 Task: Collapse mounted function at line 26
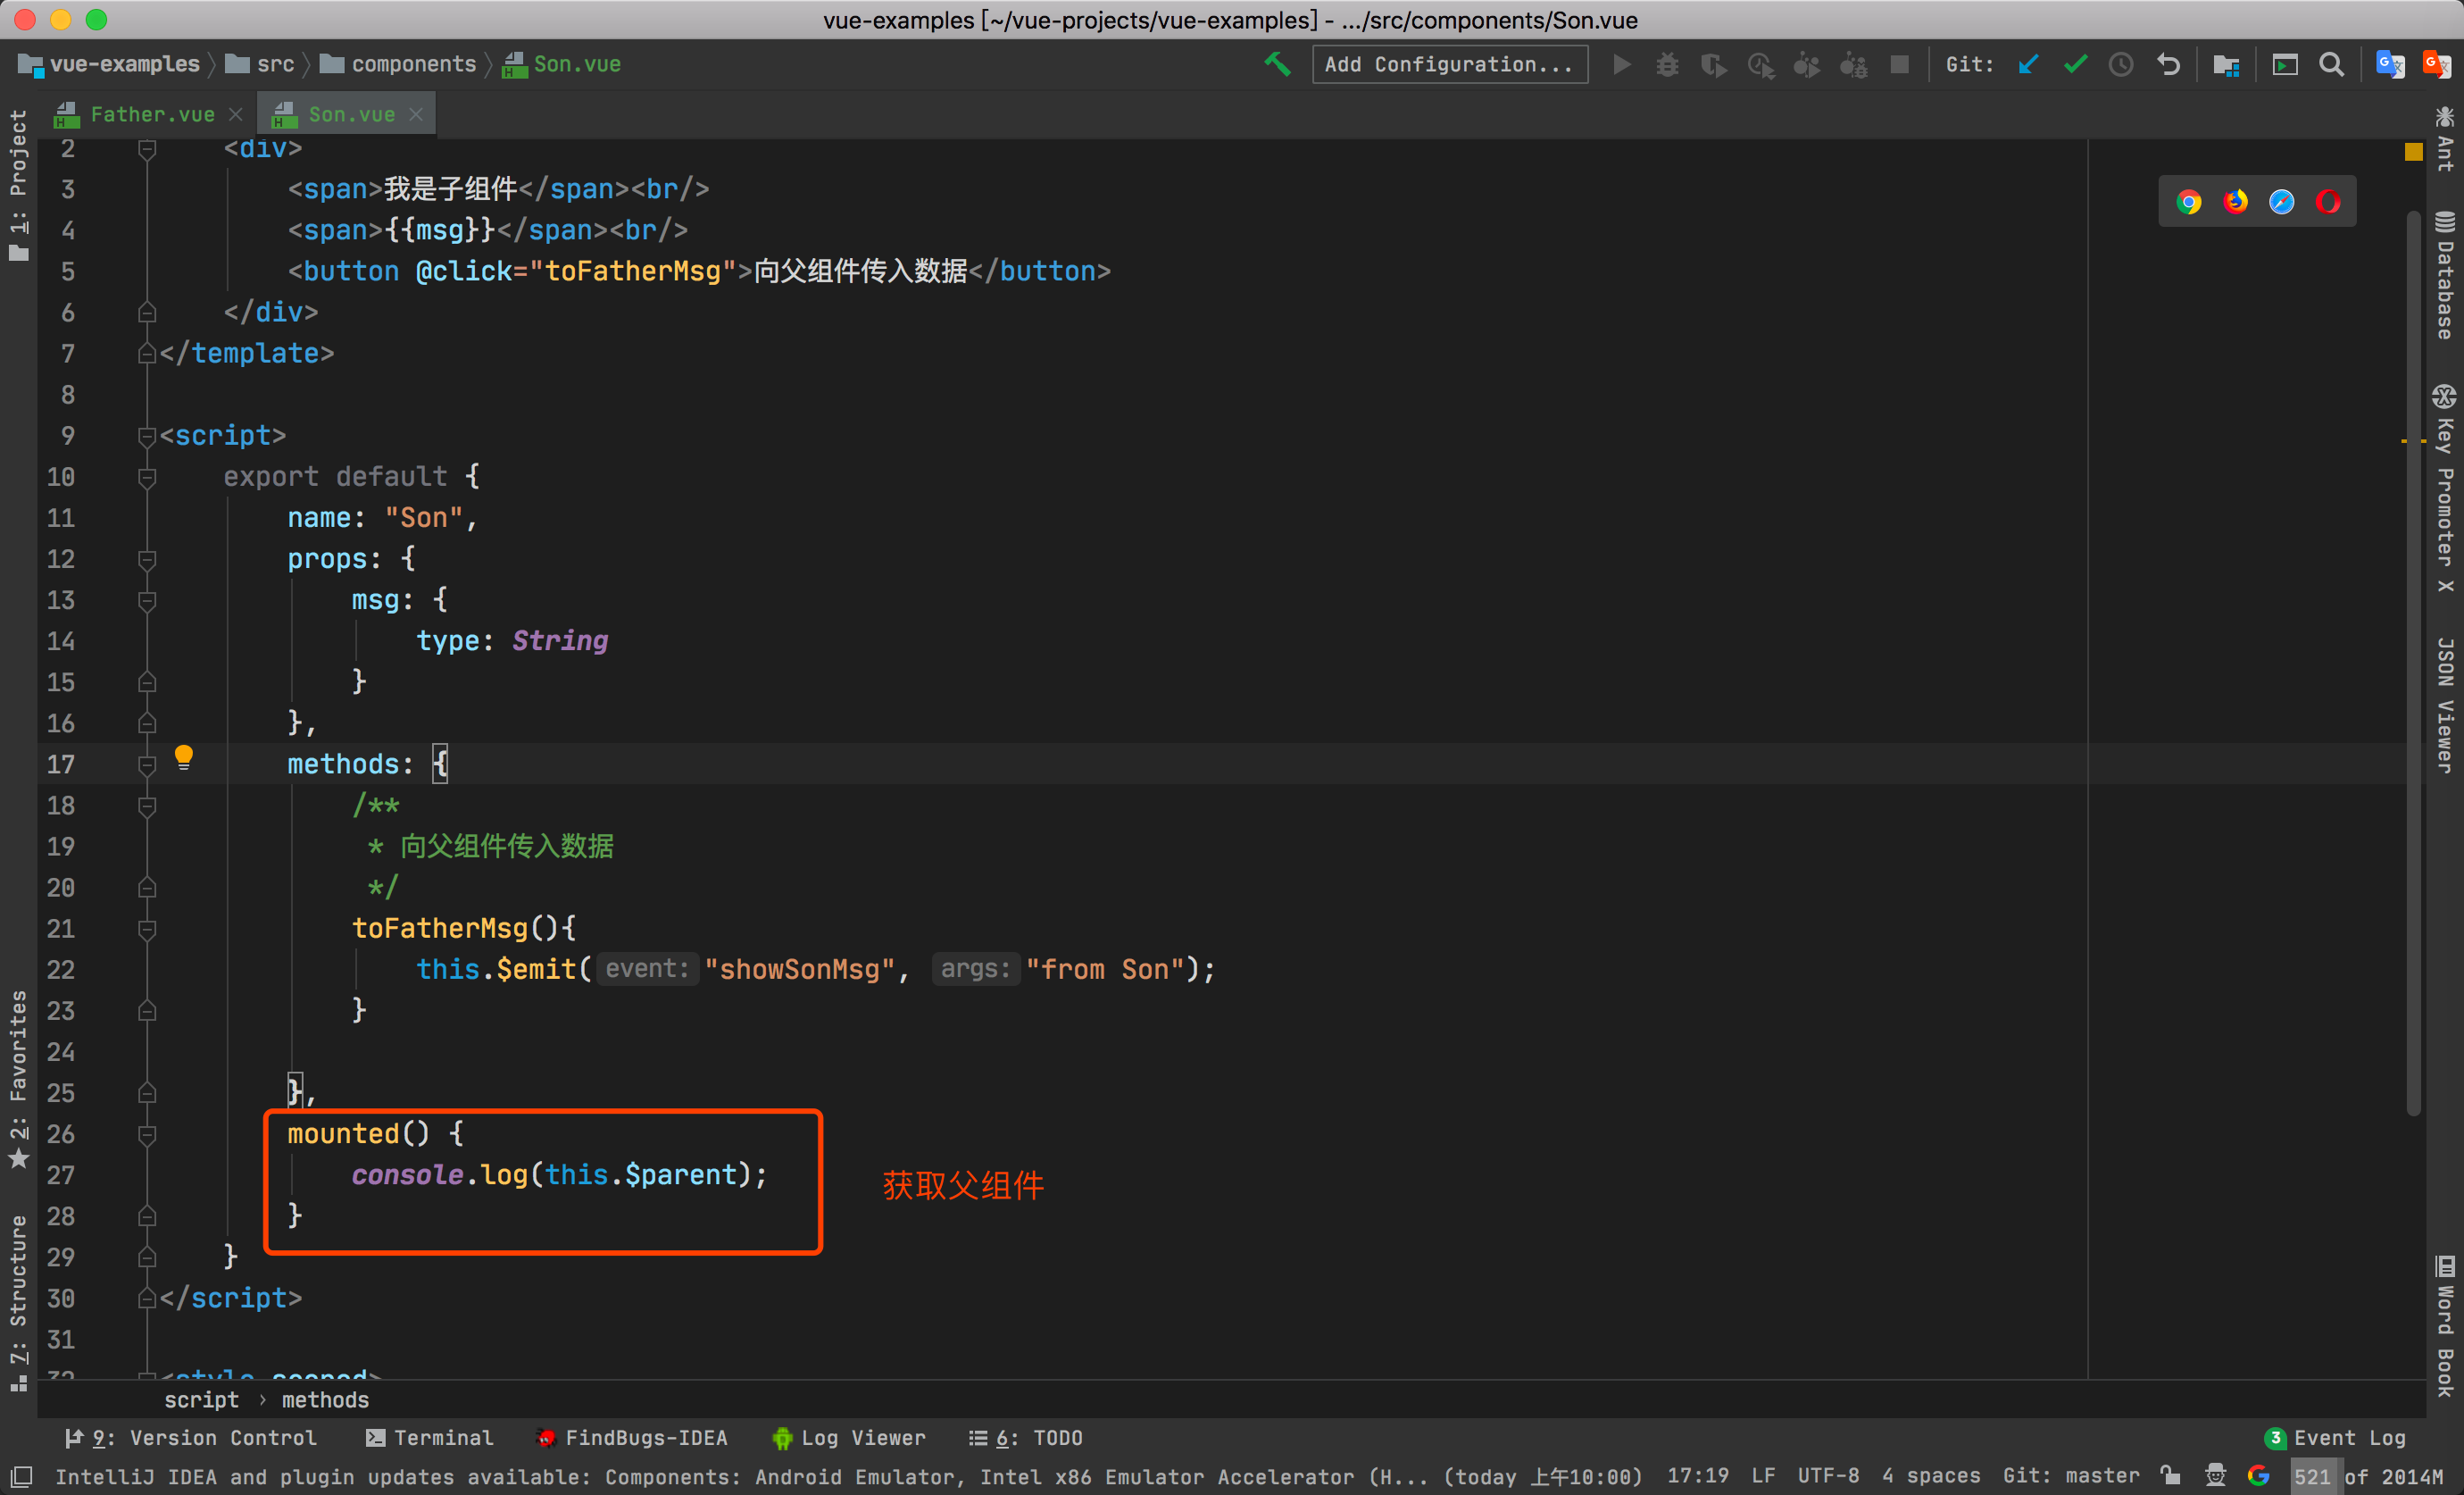147,1135
